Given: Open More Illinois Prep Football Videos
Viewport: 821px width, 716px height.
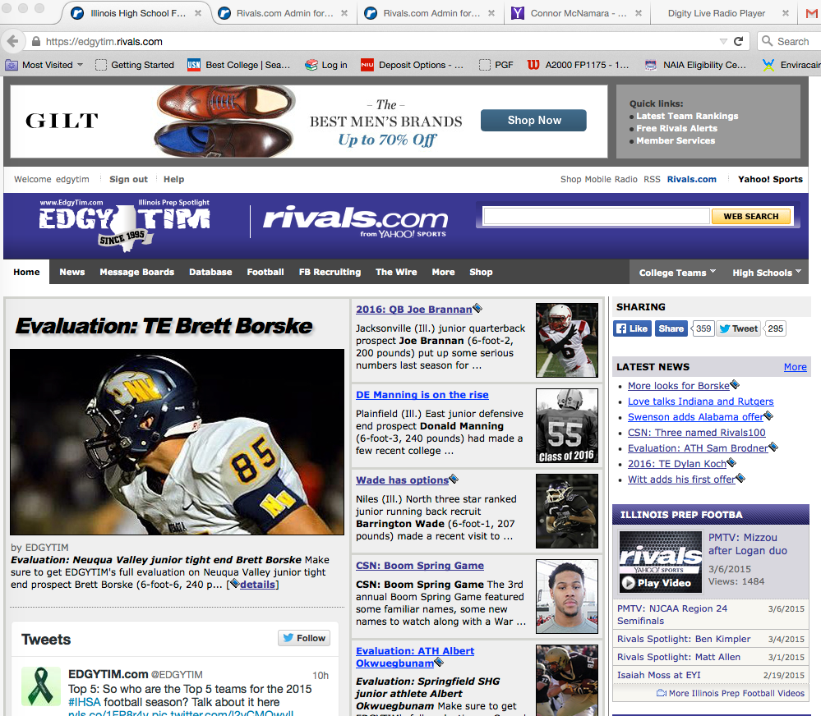Looking at the screenshot, I should pos(731,693).
